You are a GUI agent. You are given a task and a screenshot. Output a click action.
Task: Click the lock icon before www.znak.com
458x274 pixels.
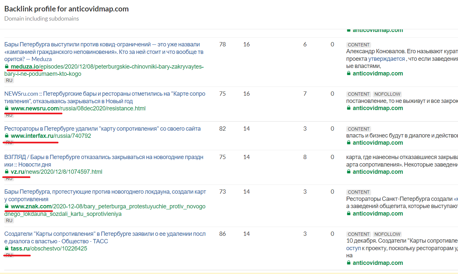tap(7, 206)
